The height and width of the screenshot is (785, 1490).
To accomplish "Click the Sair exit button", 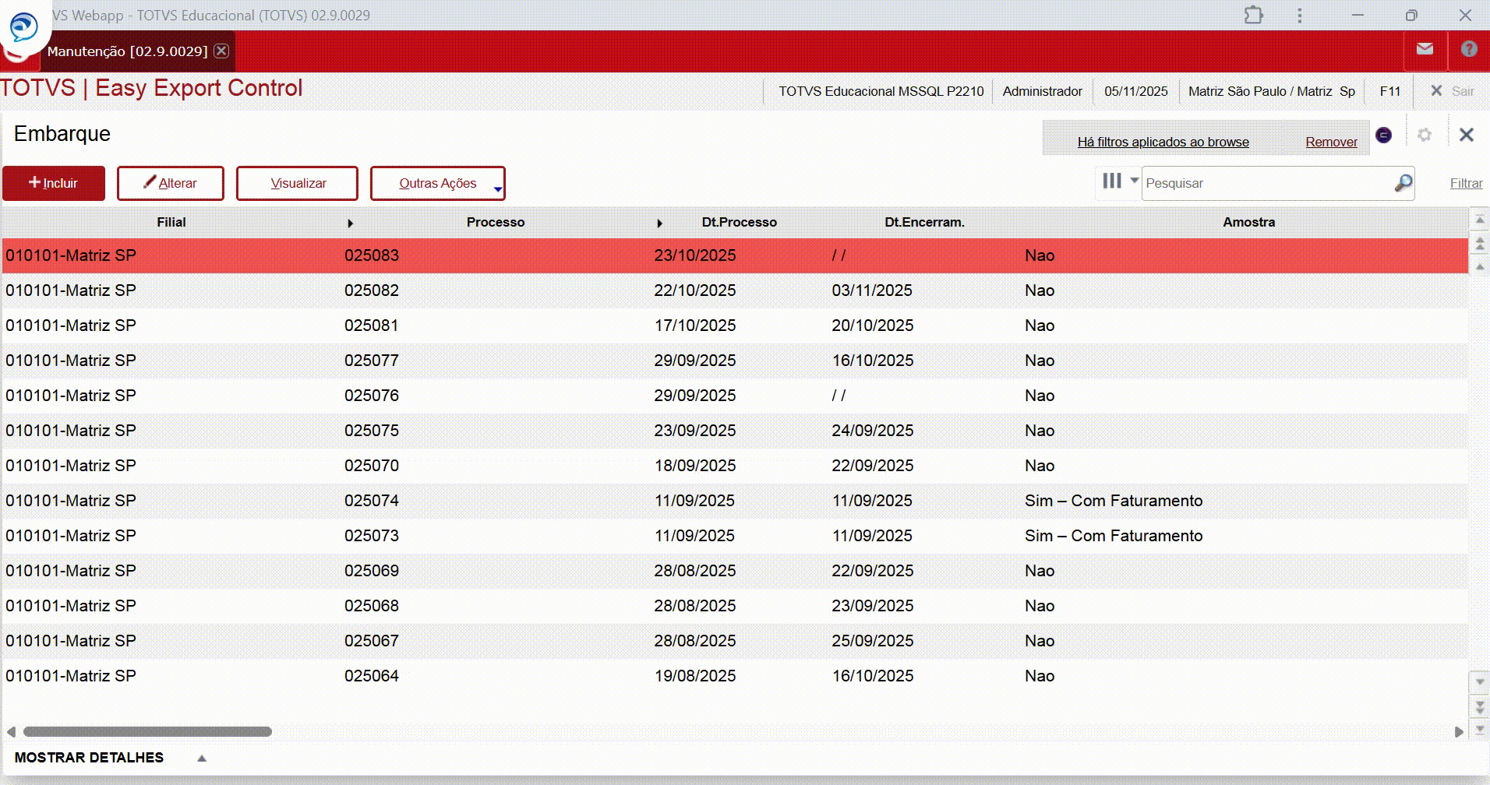I will [x=1453, y=91].
